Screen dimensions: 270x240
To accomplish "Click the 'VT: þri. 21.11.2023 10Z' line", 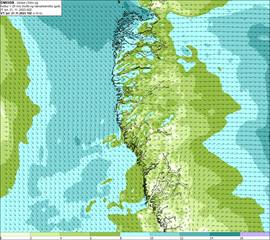I will coord(16,13).
